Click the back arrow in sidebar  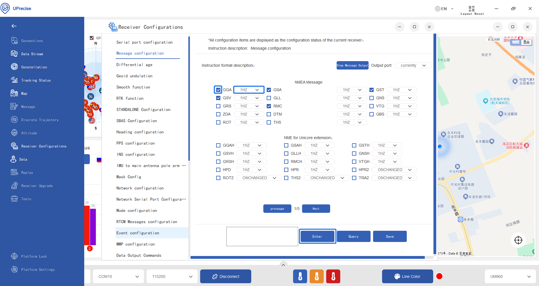14,26
